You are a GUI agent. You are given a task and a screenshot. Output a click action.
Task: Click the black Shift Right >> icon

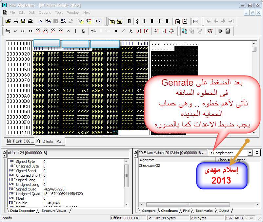click(30, 31)
